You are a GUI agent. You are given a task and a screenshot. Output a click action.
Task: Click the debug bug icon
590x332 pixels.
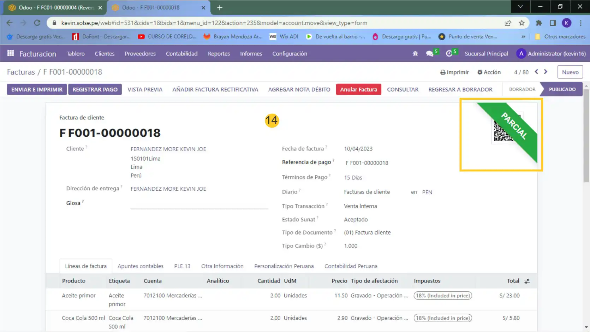coord(415,54)
